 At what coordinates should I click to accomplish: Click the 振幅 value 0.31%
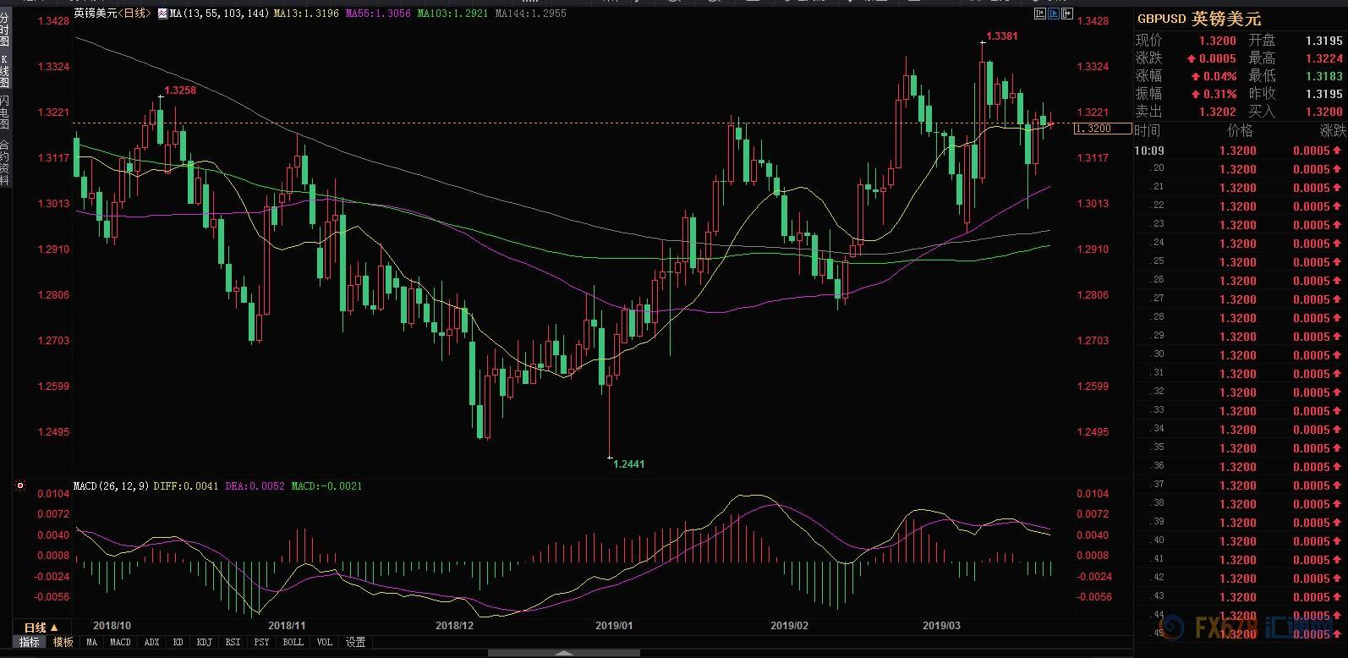(x=1219, y=94)
